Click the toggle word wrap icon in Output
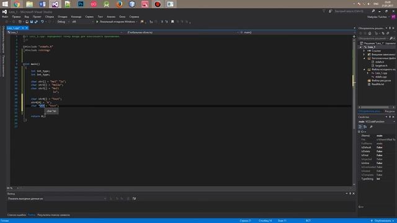 click(x=134, y=198)
